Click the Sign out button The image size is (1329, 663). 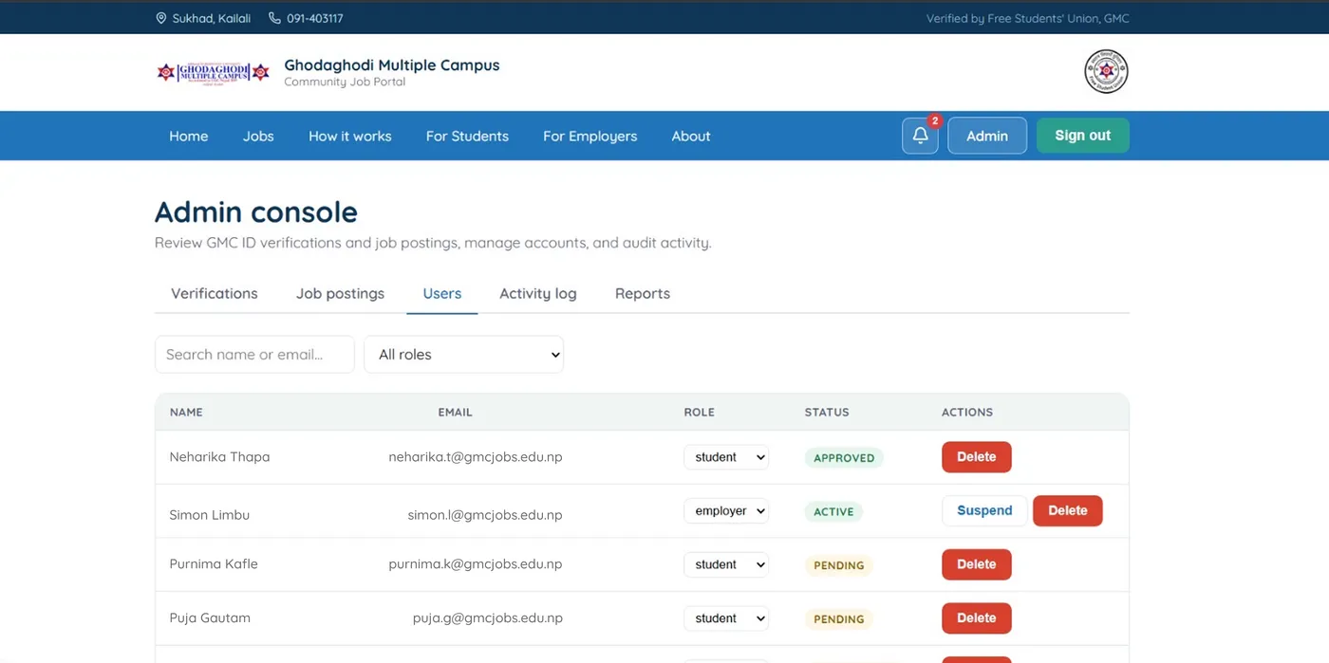(x=1083, y=136)
